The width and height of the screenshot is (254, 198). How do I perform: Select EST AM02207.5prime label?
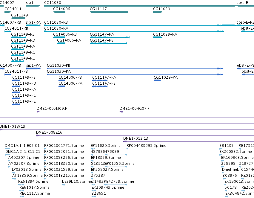click(x=24, y=158)
